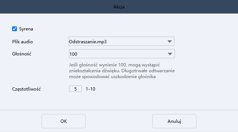238x132 pixels.
Task: Open the Plik audio dropdown arrow
Action: coord(170,41)
